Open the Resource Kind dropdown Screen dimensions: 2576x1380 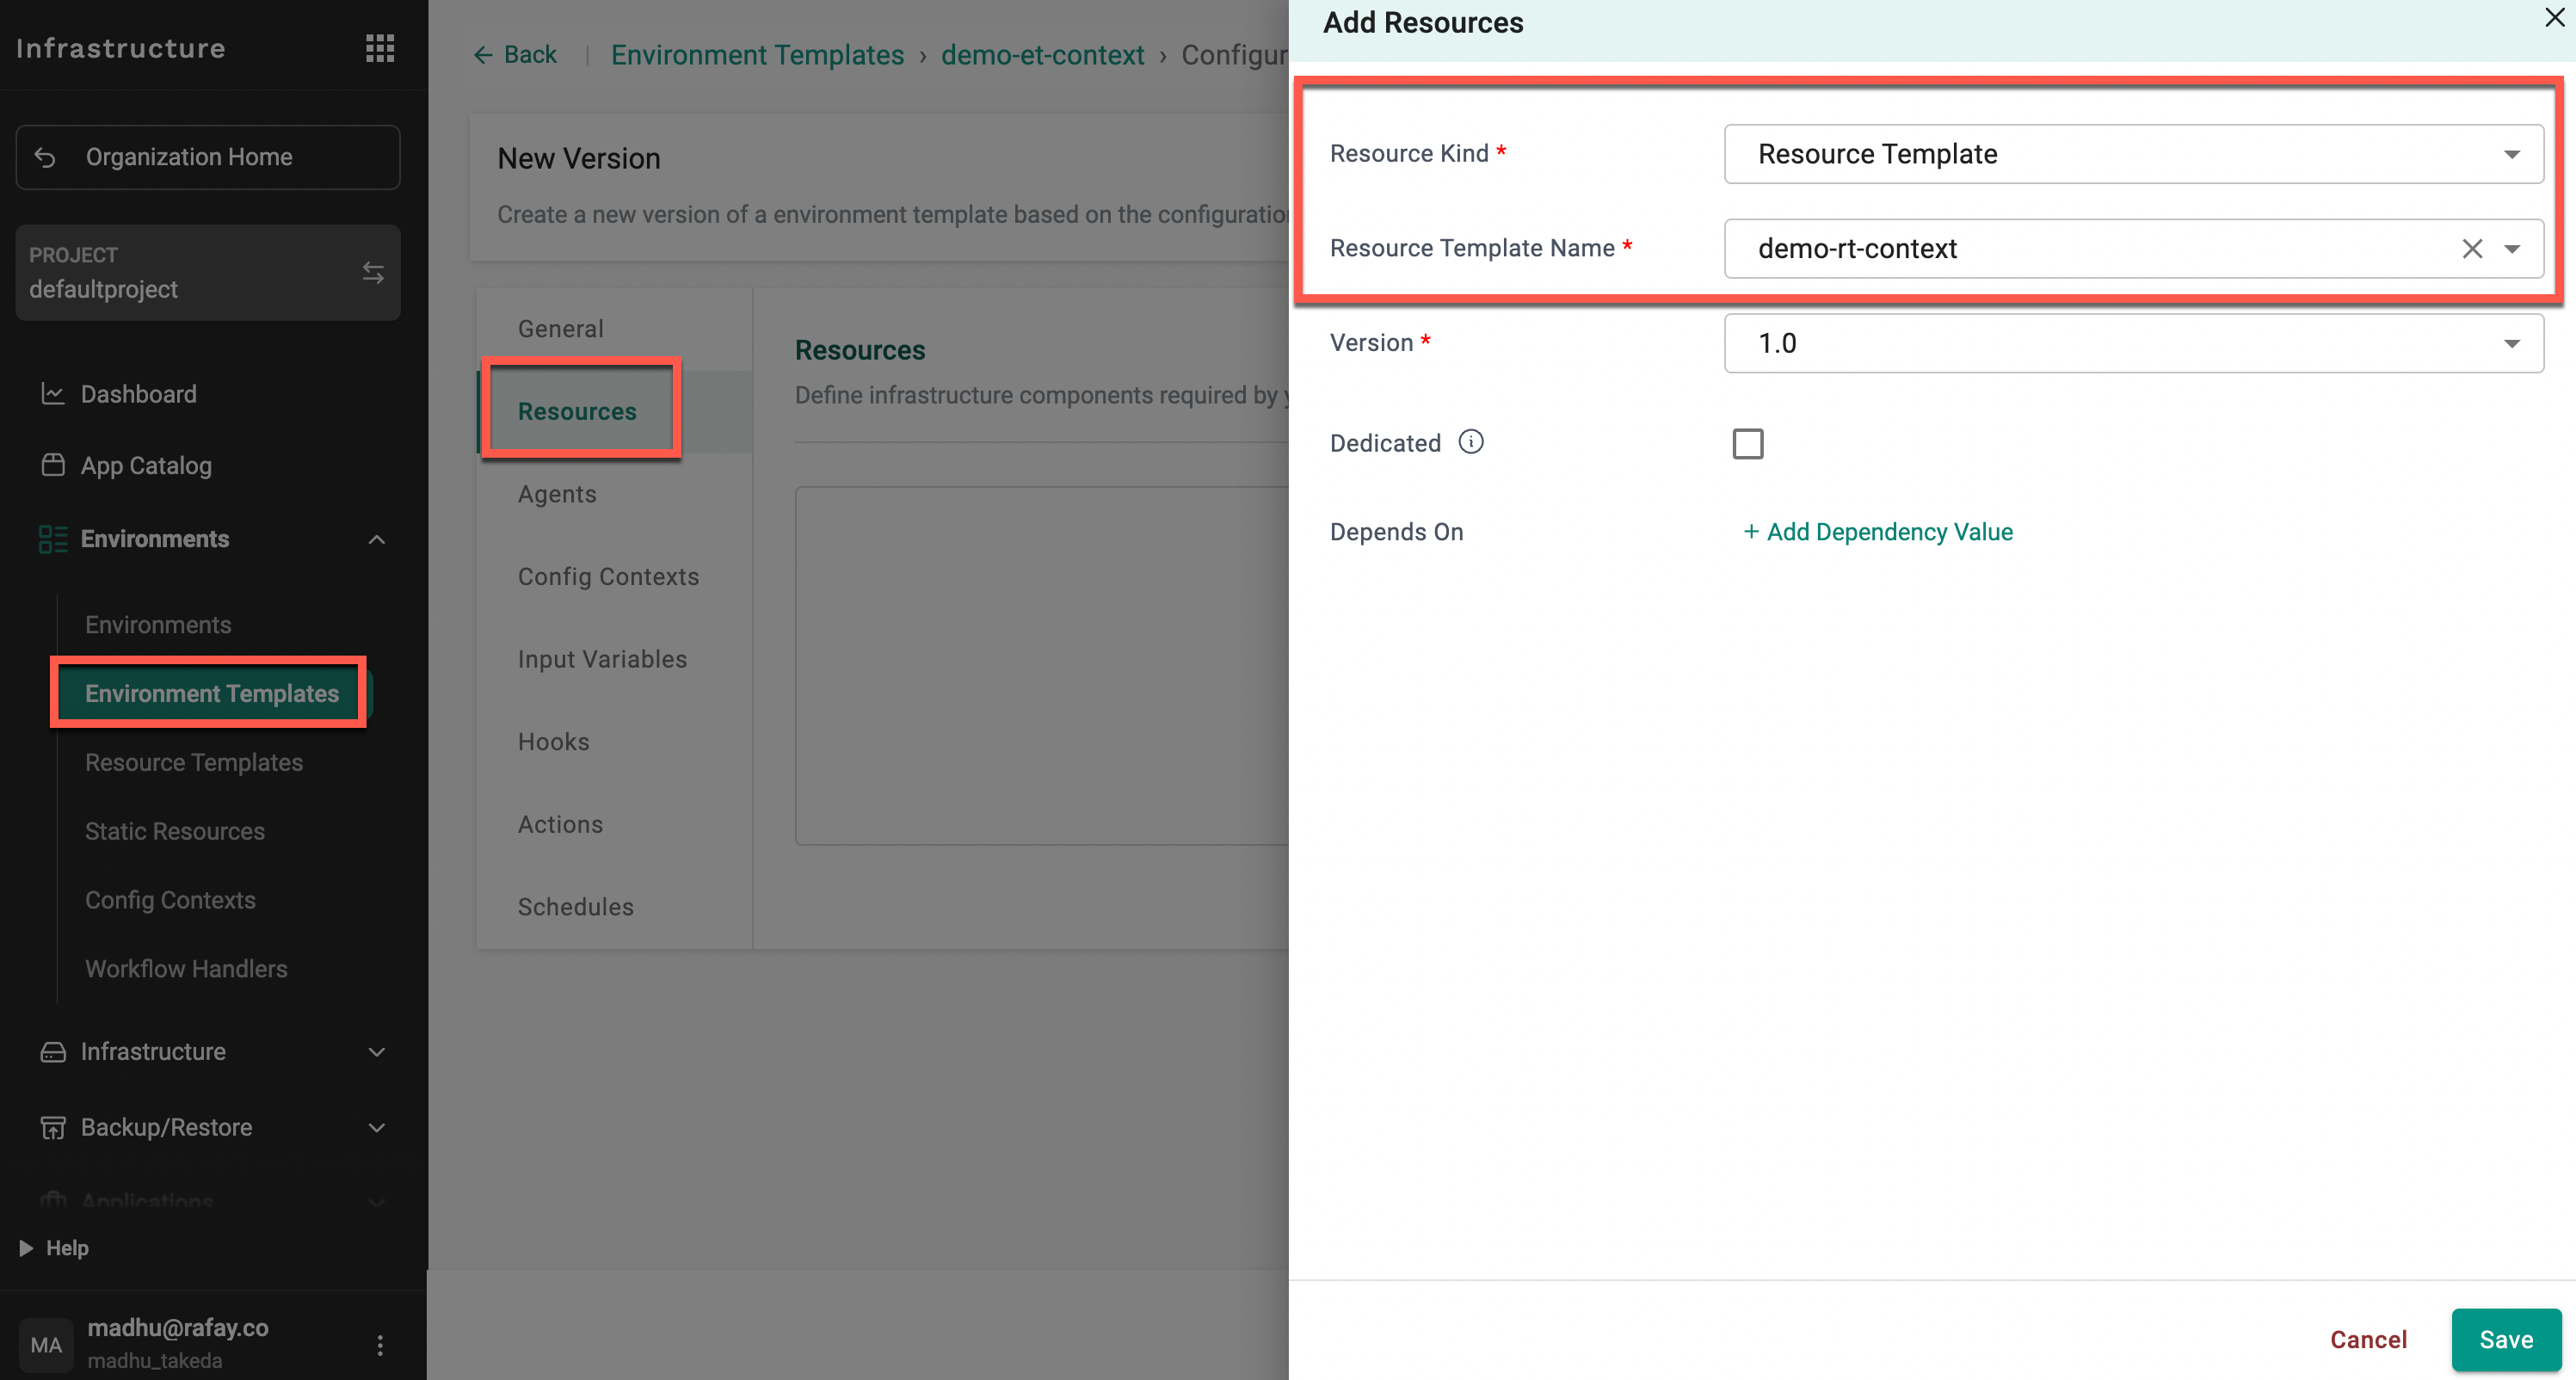click(x=2133, y=154)
